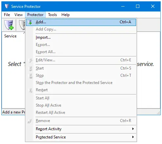Screen dimensions: 162x144
Task: Click the icon beside the Remove entry
Action: tap(30, 121)
